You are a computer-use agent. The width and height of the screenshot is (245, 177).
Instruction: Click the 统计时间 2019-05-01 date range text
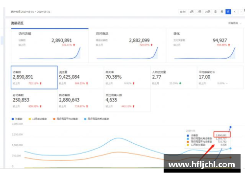(x=30, y=12)
